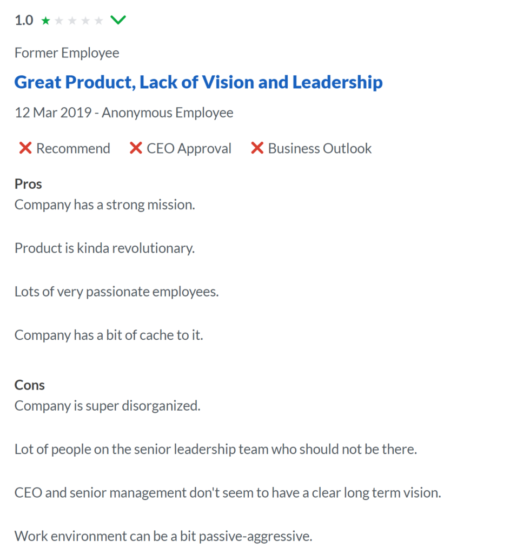Click the Pros heading
The image size is (530, 554).
28,184
